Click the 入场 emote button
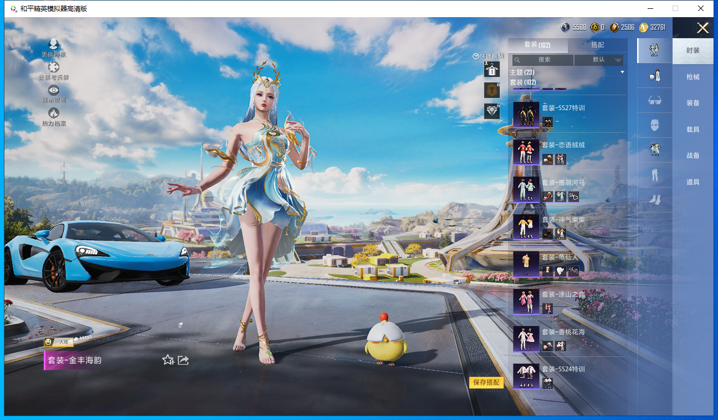 [x=59, y=342]
